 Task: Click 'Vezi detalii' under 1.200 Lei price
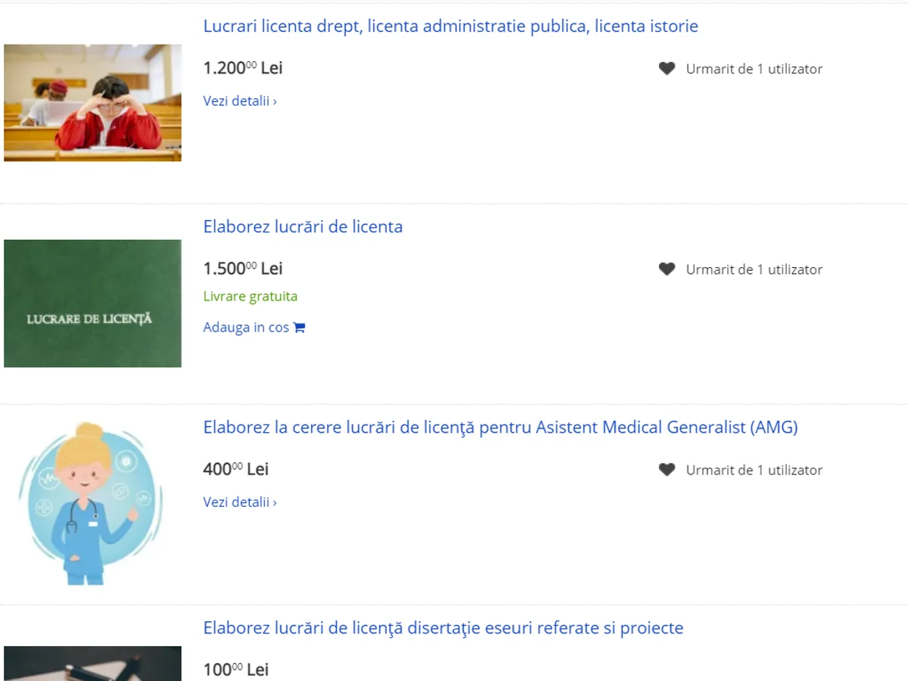coord(240,101)
